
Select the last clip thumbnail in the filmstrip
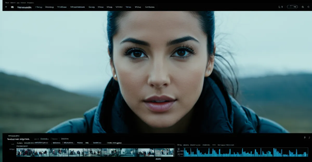pos(164,152)
